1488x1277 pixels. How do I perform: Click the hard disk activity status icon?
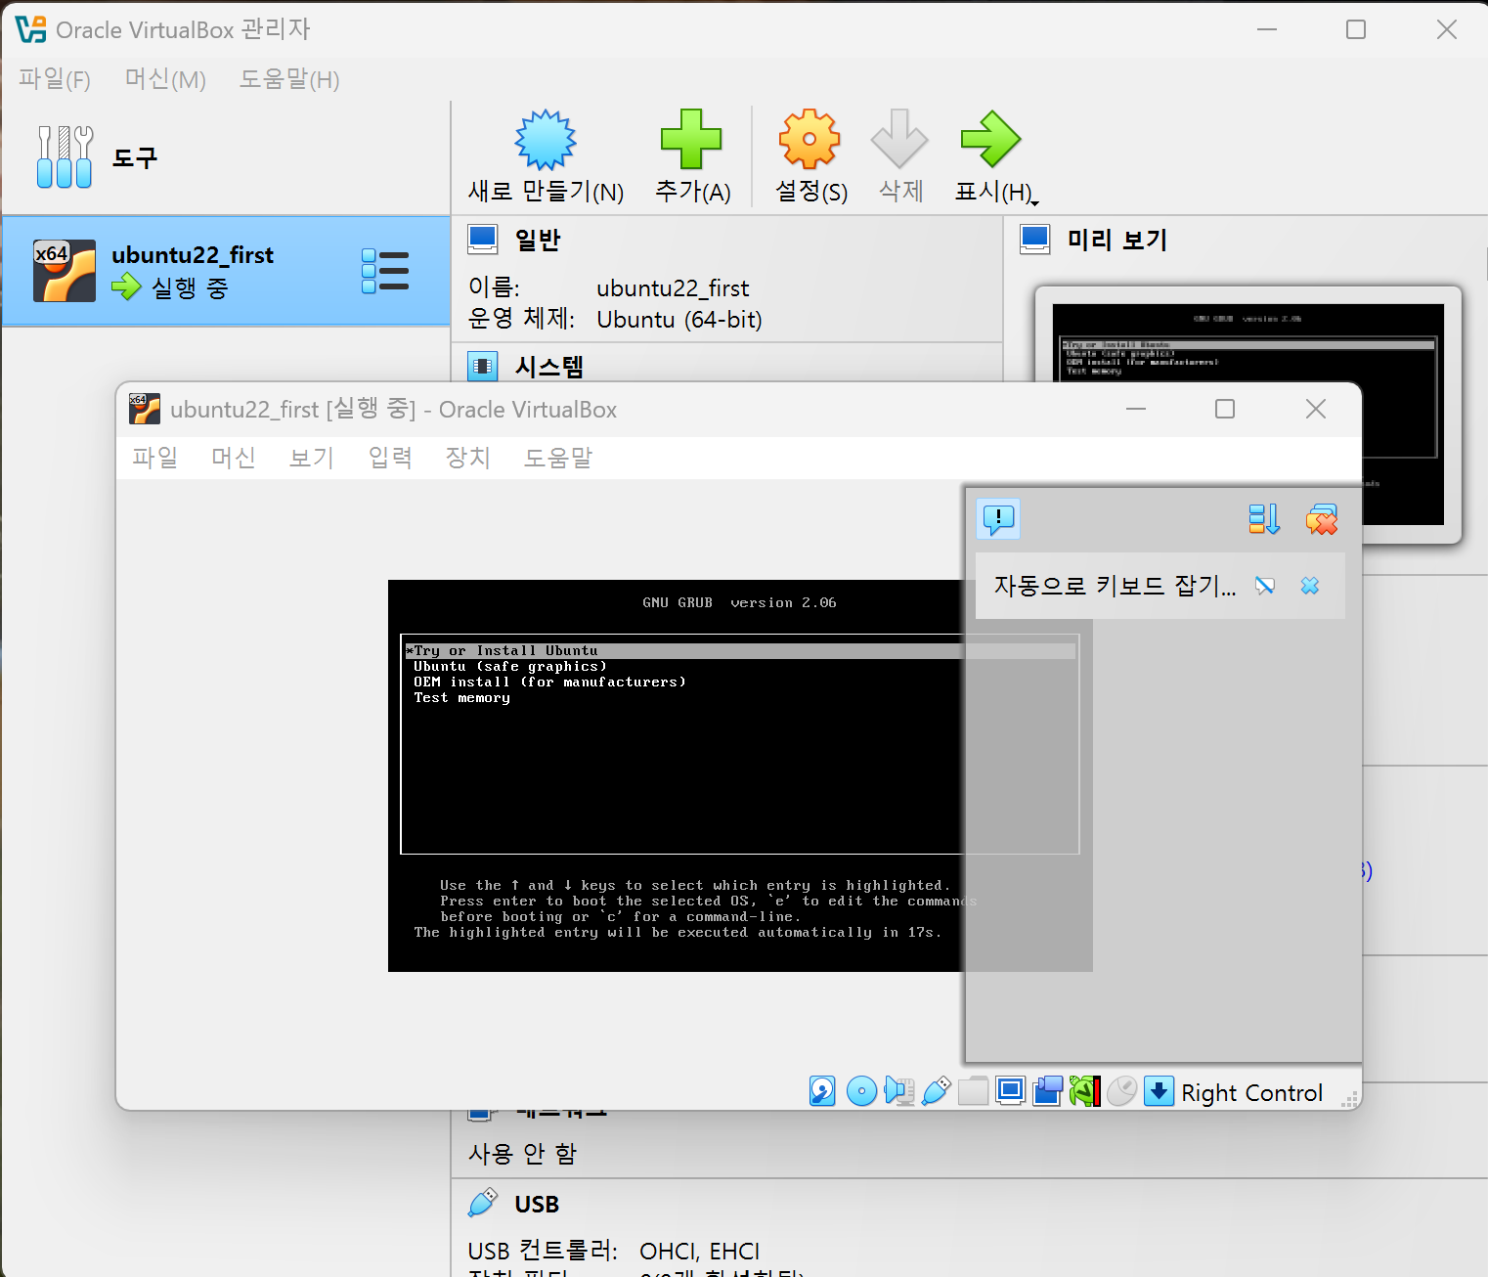point(822,1091)
